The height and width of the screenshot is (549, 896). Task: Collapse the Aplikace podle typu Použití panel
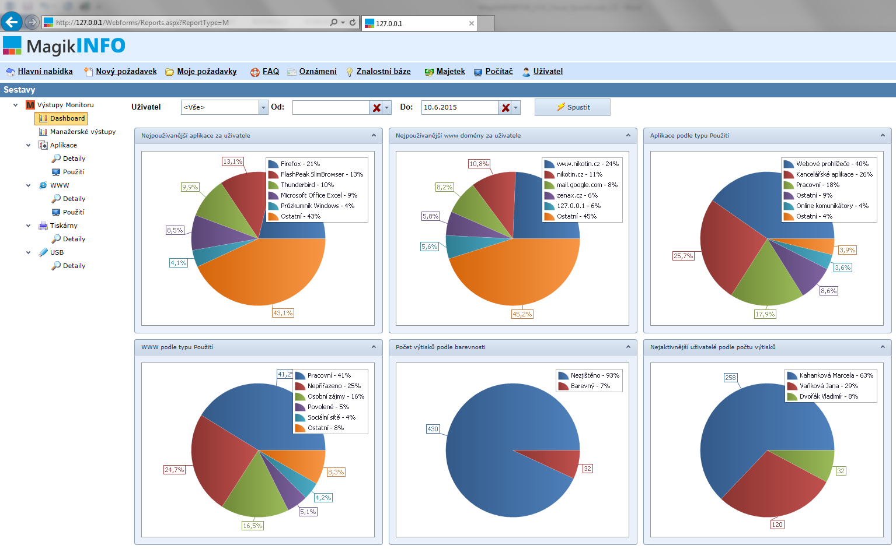pyautogui.click(x=883, y=135)
